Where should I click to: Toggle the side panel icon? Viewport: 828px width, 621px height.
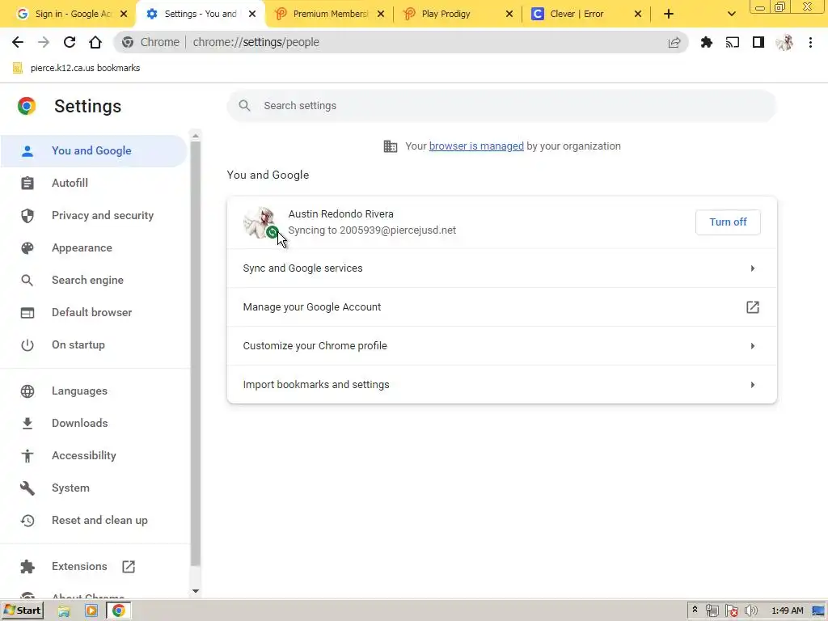point(758,42)
